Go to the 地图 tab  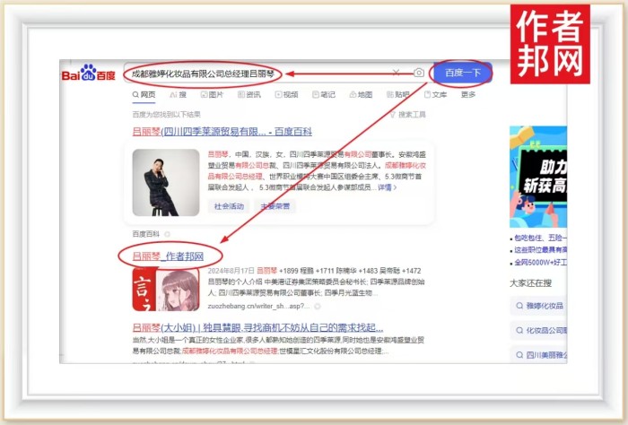361,94
